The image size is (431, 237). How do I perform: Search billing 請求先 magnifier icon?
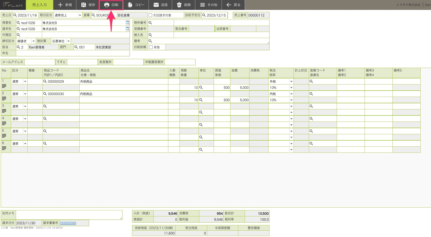[x=18, y=29]
